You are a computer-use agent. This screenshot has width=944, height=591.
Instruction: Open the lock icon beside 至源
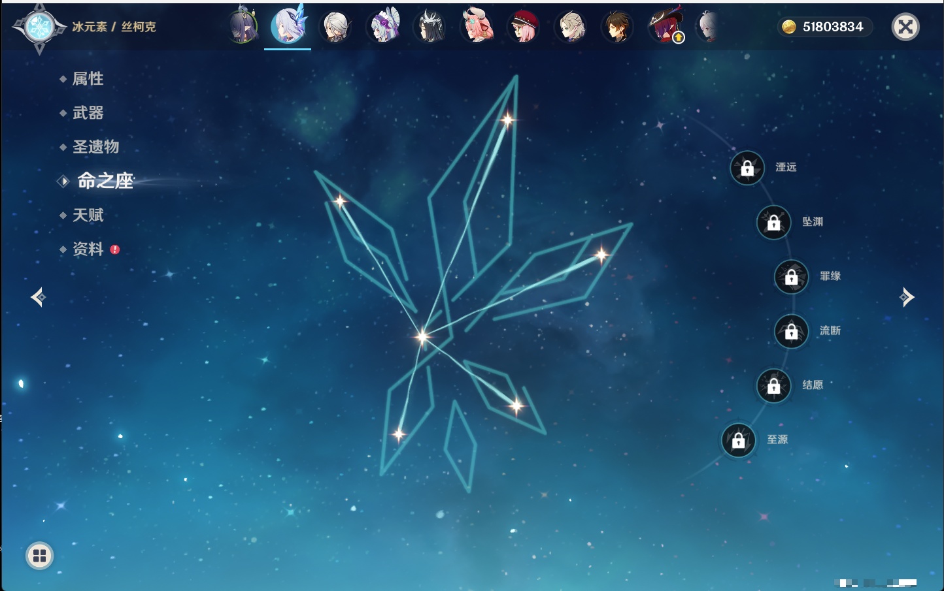point(738,441)
